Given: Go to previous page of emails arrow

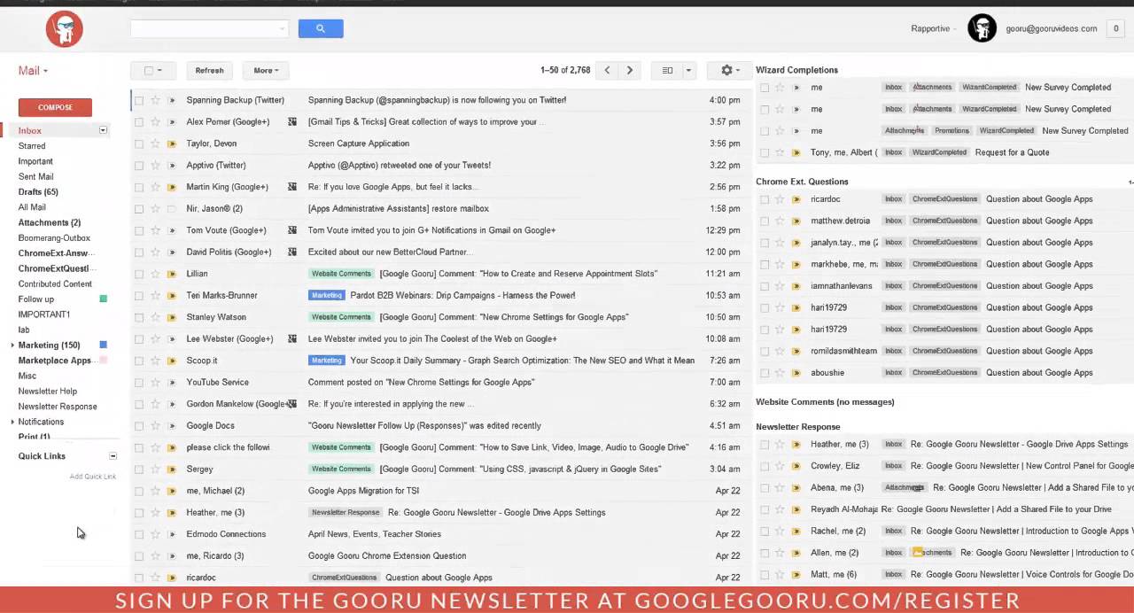Looking at the screenshot, I should tap(607, 70).
